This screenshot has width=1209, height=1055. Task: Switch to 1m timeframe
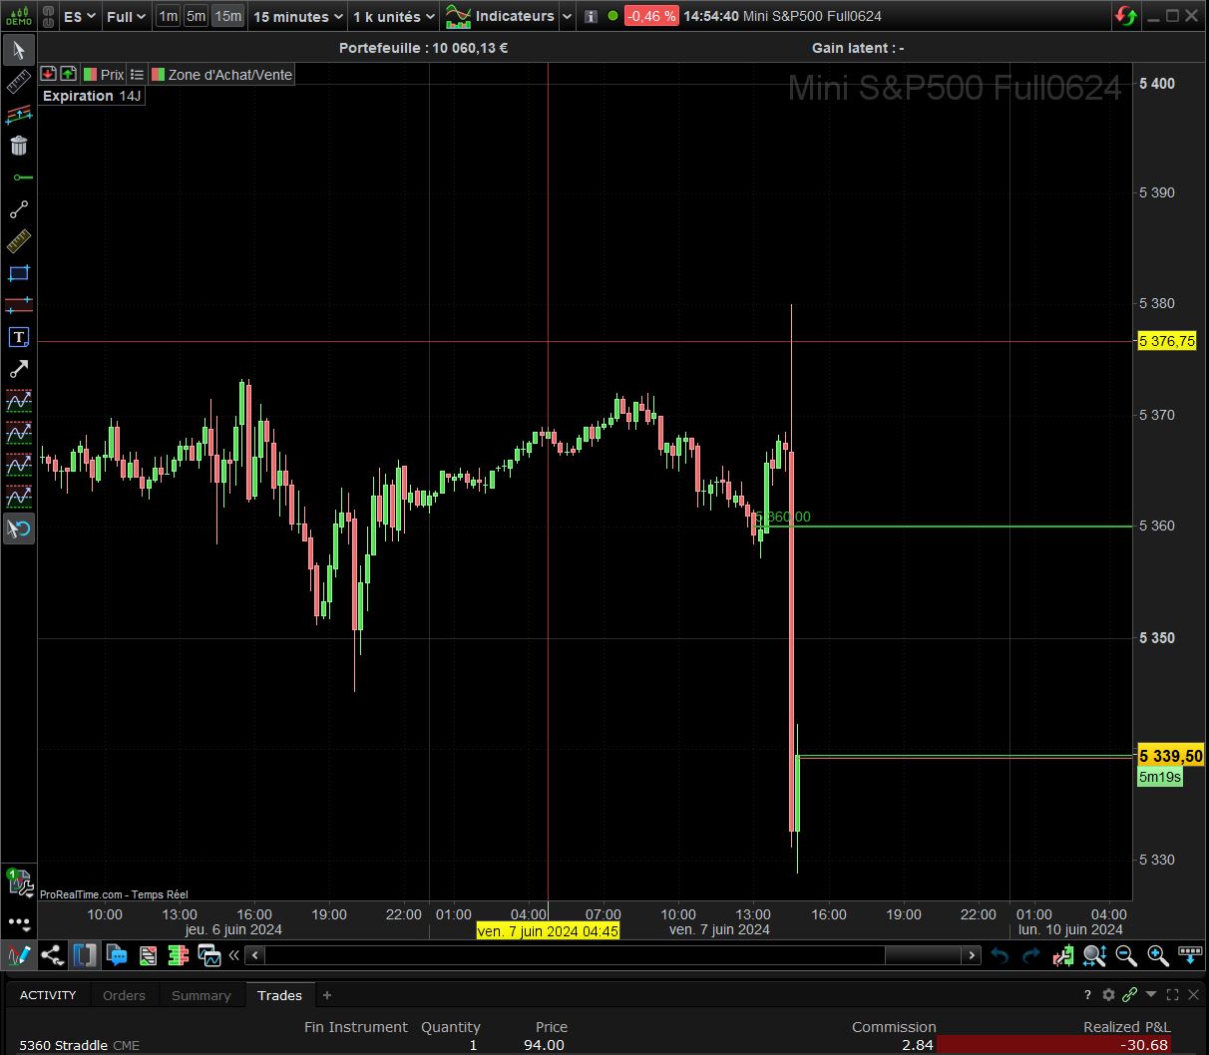(169, 16)
